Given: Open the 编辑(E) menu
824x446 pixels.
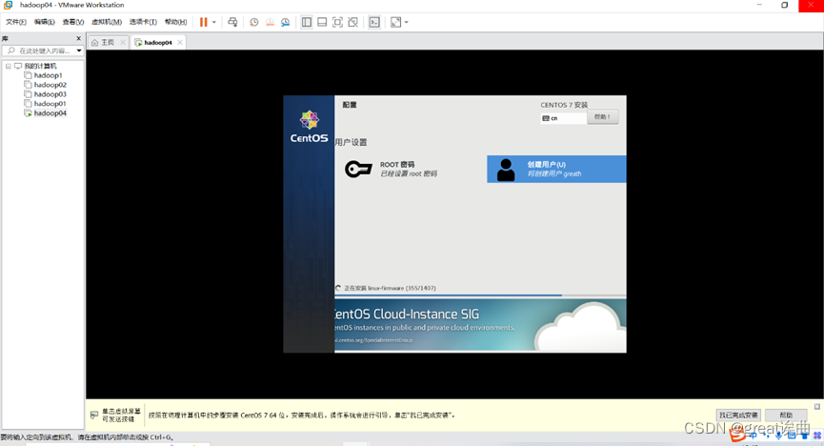Looking at the screenshot, I should click(44, 22).
